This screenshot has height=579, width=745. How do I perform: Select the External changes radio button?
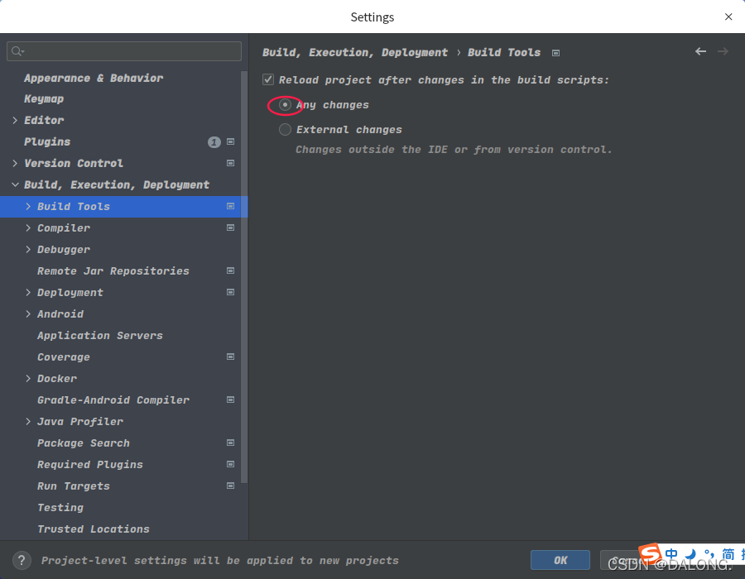click(285, 129)
